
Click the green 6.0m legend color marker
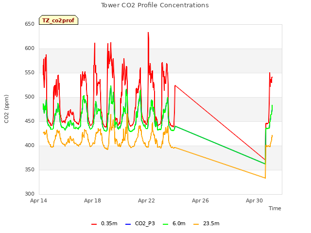(x=165, y=224)
